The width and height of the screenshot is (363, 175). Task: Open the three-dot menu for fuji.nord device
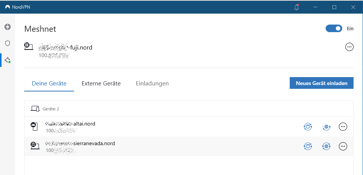tap(349, 47)
